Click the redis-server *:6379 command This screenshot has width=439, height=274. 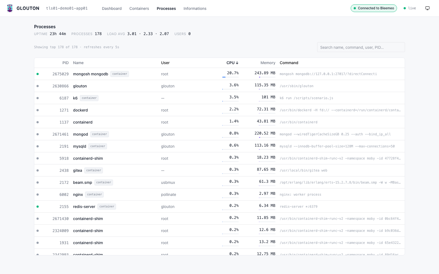[299, 207]
